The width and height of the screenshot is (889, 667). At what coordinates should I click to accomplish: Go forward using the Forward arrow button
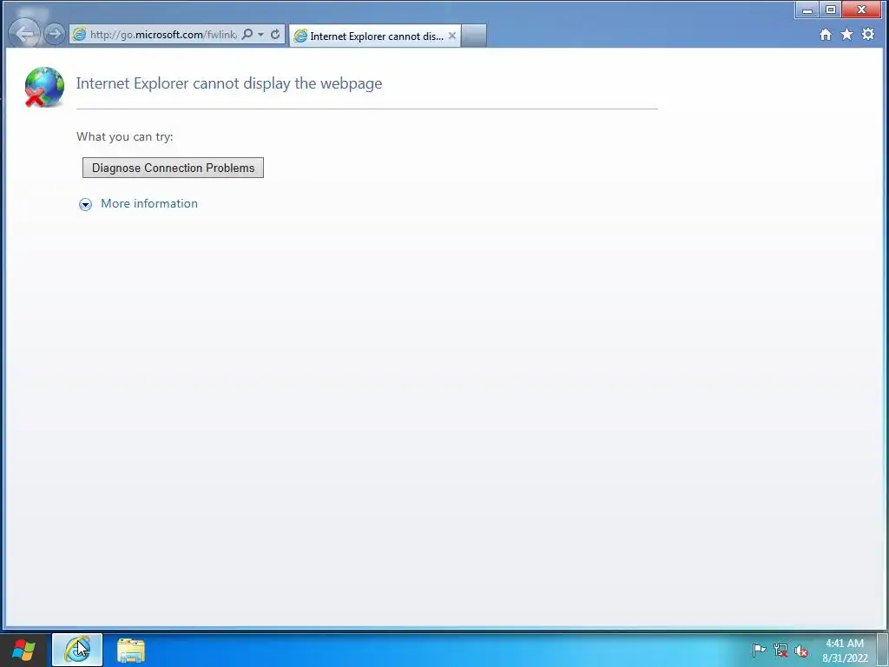[55, 34]
